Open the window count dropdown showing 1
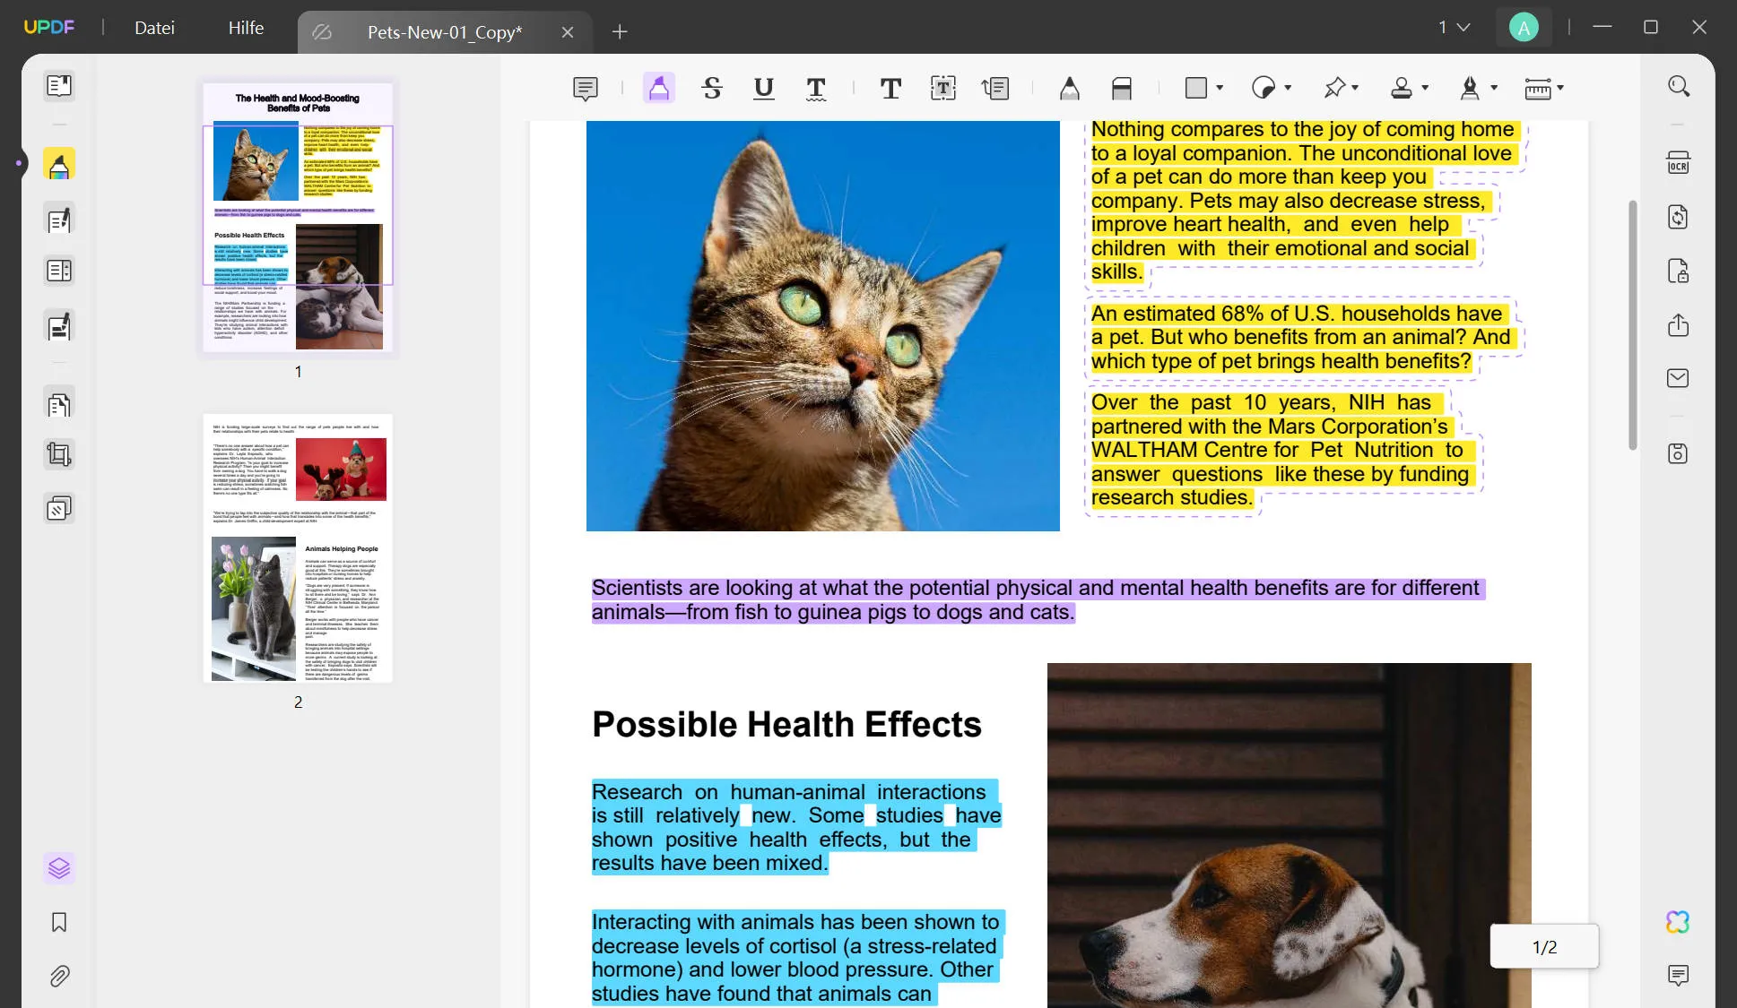 click(x=1455, y=28)
